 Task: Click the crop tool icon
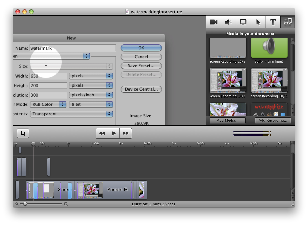(x=23, y=133)
